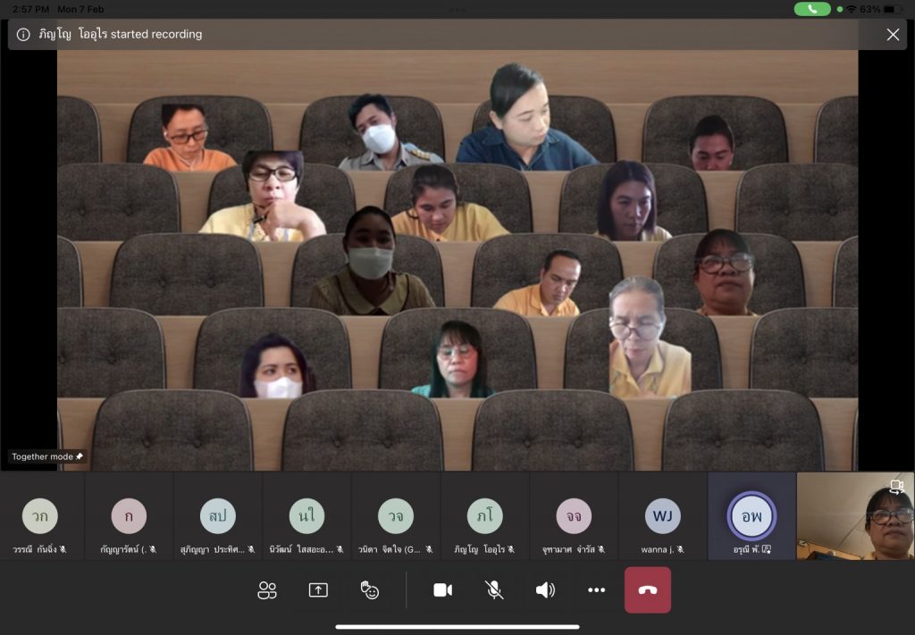Tap the self video preview thumbnail
The width and height of the screenshot is (915, 635).
855,516
